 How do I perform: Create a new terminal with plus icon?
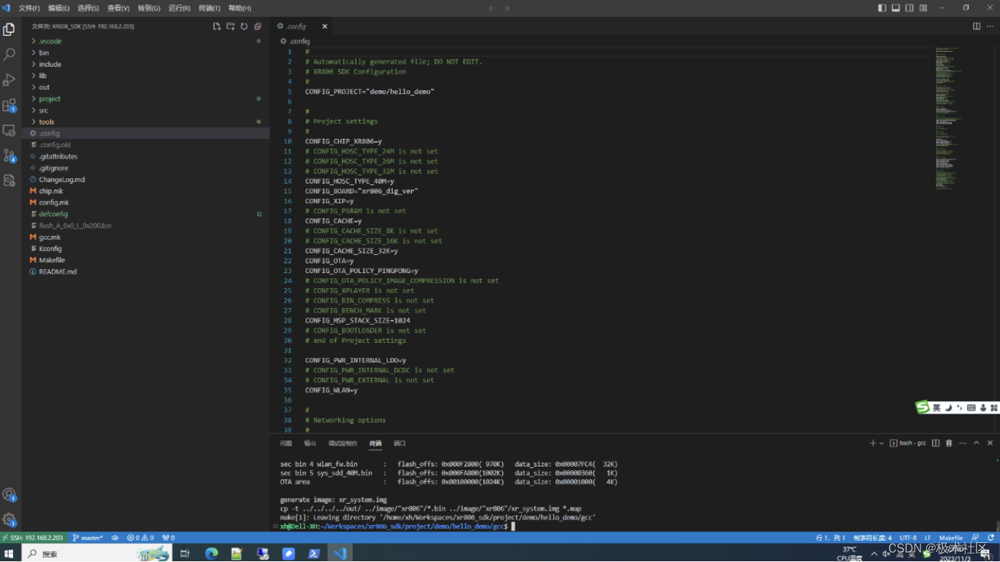(872, 443)
